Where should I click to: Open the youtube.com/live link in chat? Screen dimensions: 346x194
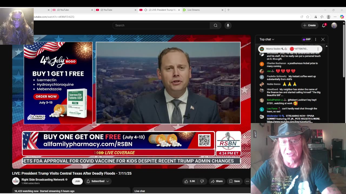click(290, 122)
